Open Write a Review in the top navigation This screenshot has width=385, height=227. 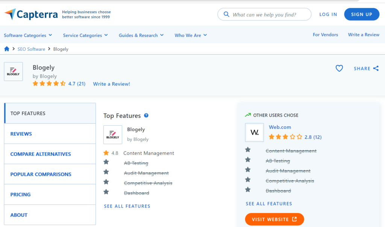pyautogui.click(x=364, y=35)
